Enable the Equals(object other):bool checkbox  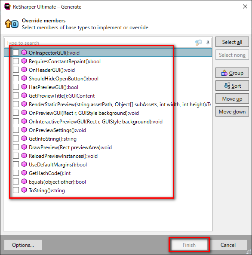[16, 181]
